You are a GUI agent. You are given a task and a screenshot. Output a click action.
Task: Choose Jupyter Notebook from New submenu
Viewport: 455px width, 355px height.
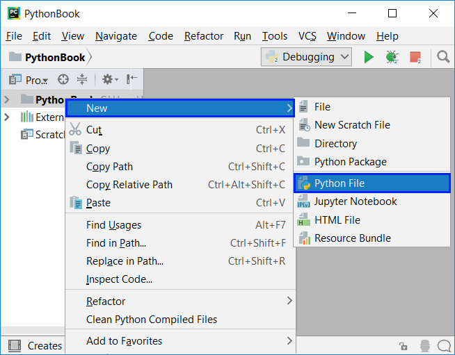click(x=355, y=201)
